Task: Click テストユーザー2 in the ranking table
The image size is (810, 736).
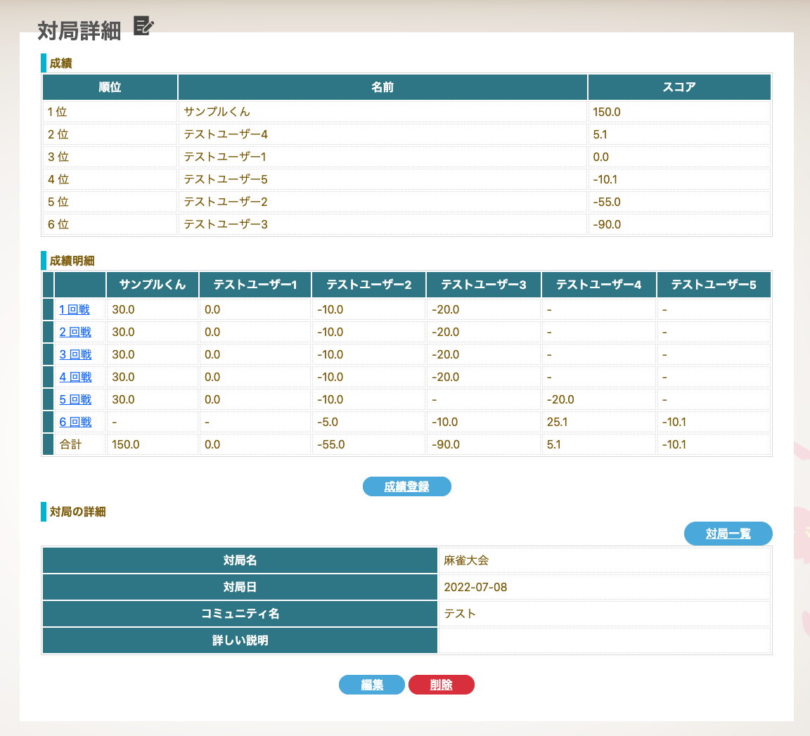Action: pos(226,202)
